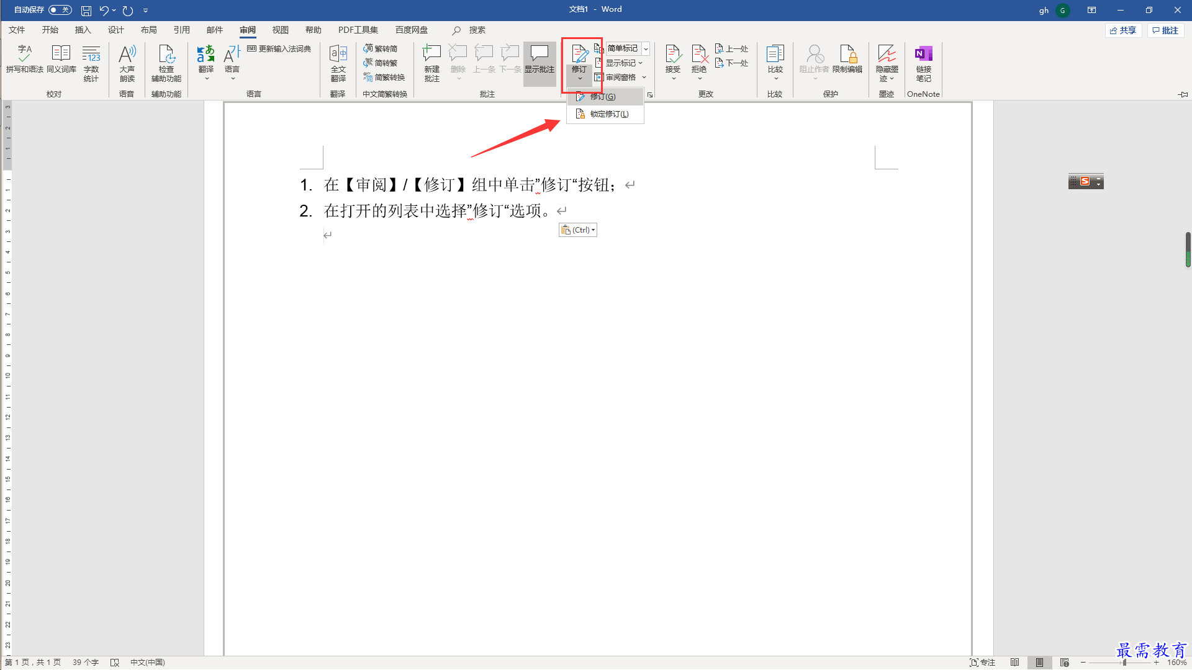This screenshot has width=1192, height=670.
Task: Switch to 专注 focus mode
Action: tap(982, 663)
